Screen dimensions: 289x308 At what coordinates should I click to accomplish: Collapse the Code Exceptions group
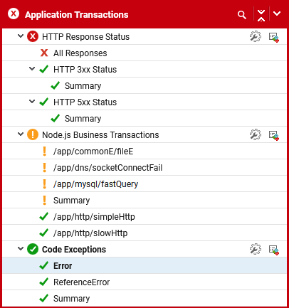[21, 249]
